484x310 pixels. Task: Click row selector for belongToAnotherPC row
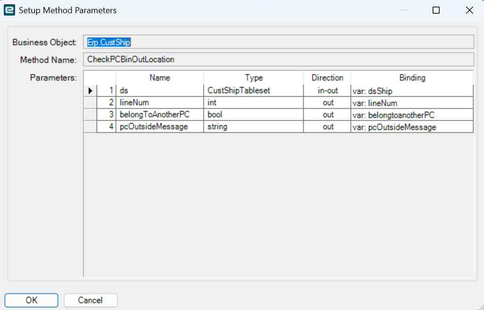90,114
